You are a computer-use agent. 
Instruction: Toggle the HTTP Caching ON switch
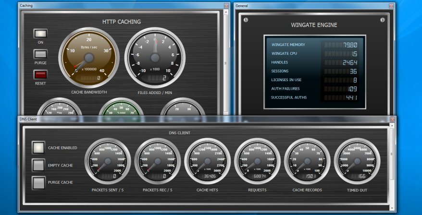(x=40, y=34)
